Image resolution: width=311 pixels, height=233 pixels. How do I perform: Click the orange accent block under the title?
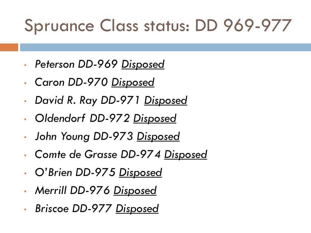9,47
